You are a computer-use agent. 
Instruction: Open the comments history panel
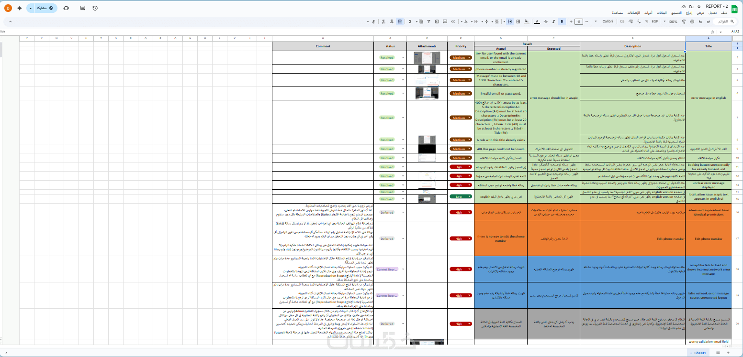click(83, 8)
